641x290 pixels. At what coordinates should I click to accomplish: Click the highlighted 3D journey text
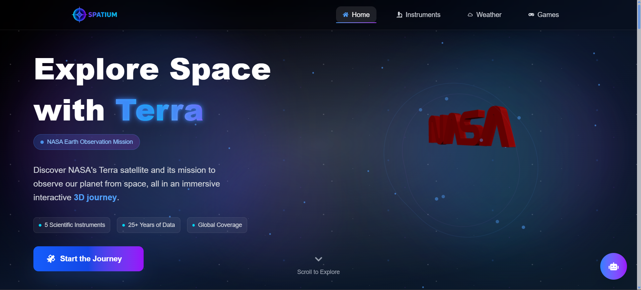95,197
